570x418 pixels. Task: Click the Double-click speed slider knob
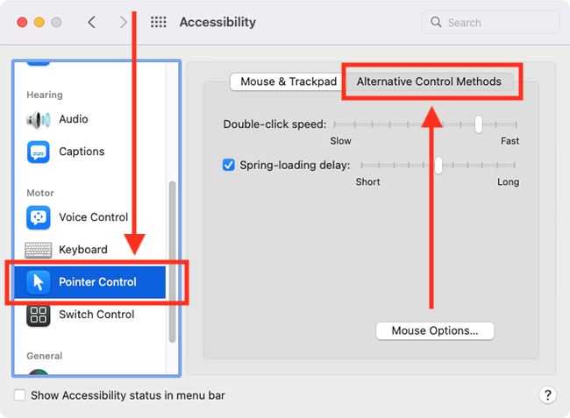[x=479, y=124]
